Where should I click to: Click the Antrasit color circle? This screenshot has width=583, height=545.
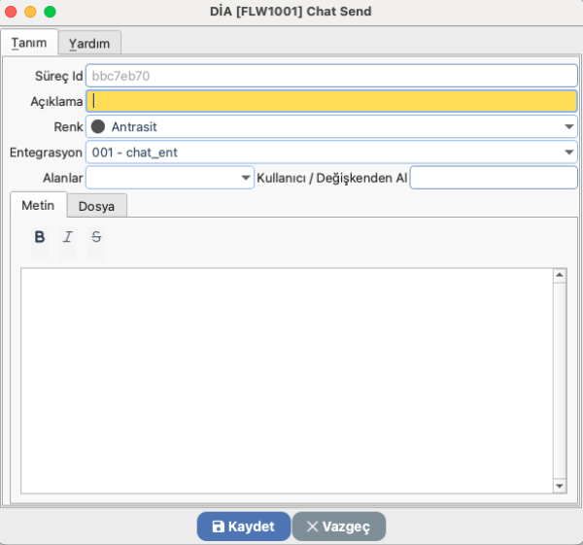click(x=98, y=126)
